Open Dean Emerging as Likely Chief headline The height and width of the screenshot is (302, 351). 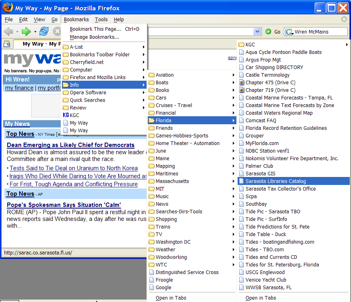point(71,145)
